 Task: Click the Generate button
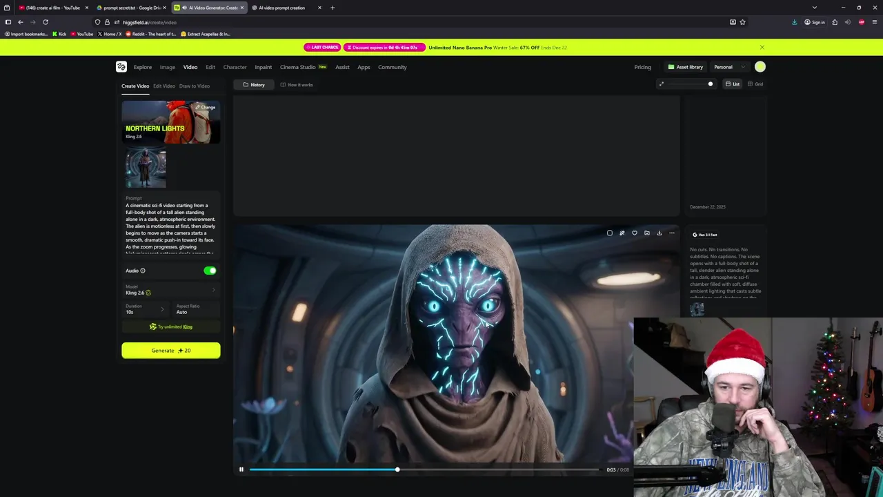(x=171, y=351)
